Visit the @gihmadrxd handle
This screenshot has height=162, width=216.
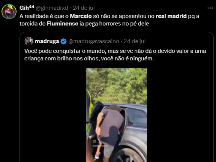coord(52,8)
